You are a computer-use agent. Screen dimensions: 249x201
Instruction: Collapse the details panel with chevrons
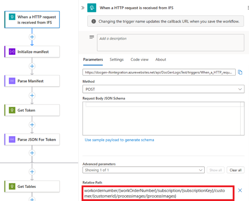tap(83, 7)
